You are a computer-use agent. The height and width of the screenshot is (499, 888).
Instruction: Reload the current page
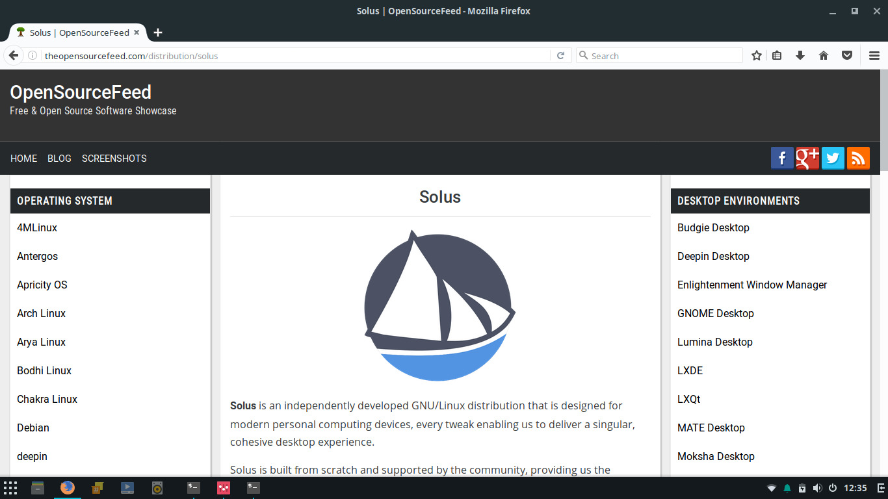(560, 55)
